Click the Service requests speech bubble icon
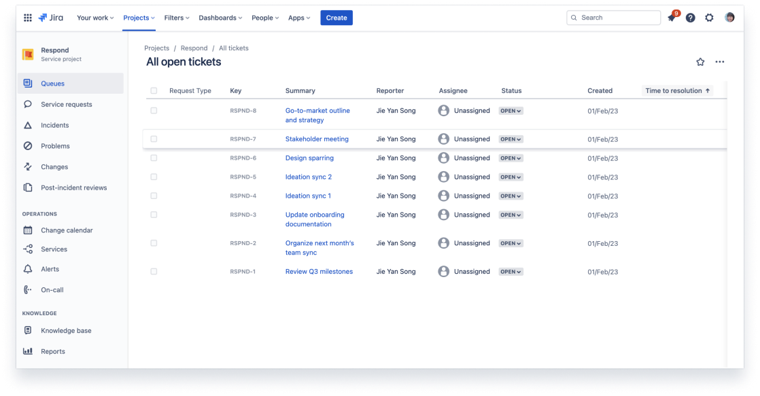The height and width of the screenshot is (396, 760). tap(28, 104)
